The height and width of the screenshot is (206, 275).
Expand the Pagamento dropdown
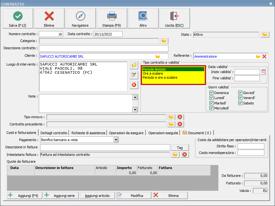pyautogui.click(x=116, y=140)
